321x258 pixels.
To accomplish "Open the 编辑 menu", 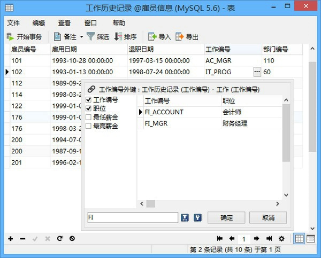I will pos(39,23).
